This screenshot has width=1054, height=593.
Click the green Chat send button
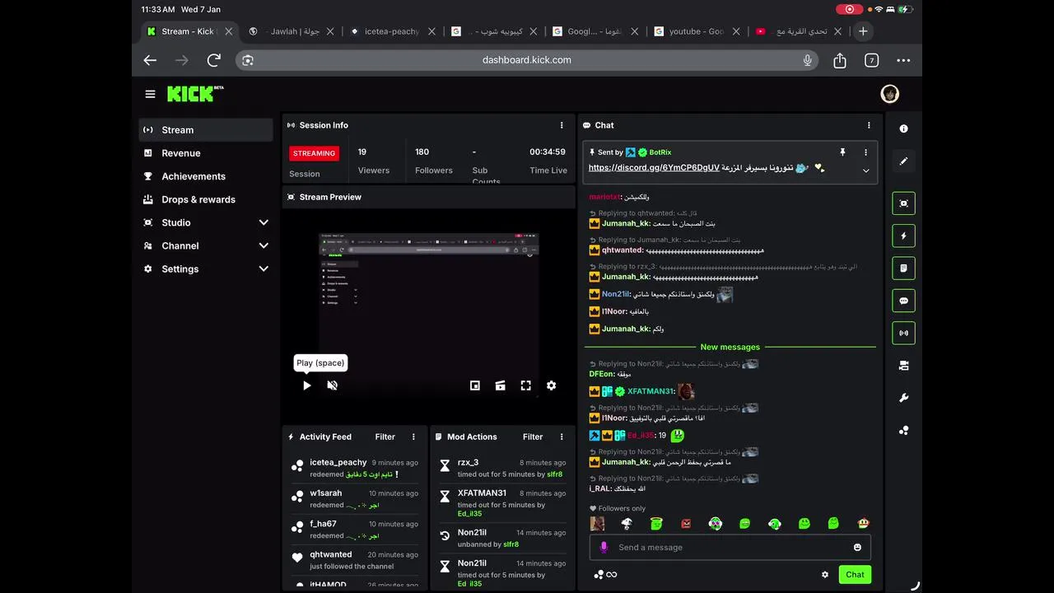click(x=855, y=574)
